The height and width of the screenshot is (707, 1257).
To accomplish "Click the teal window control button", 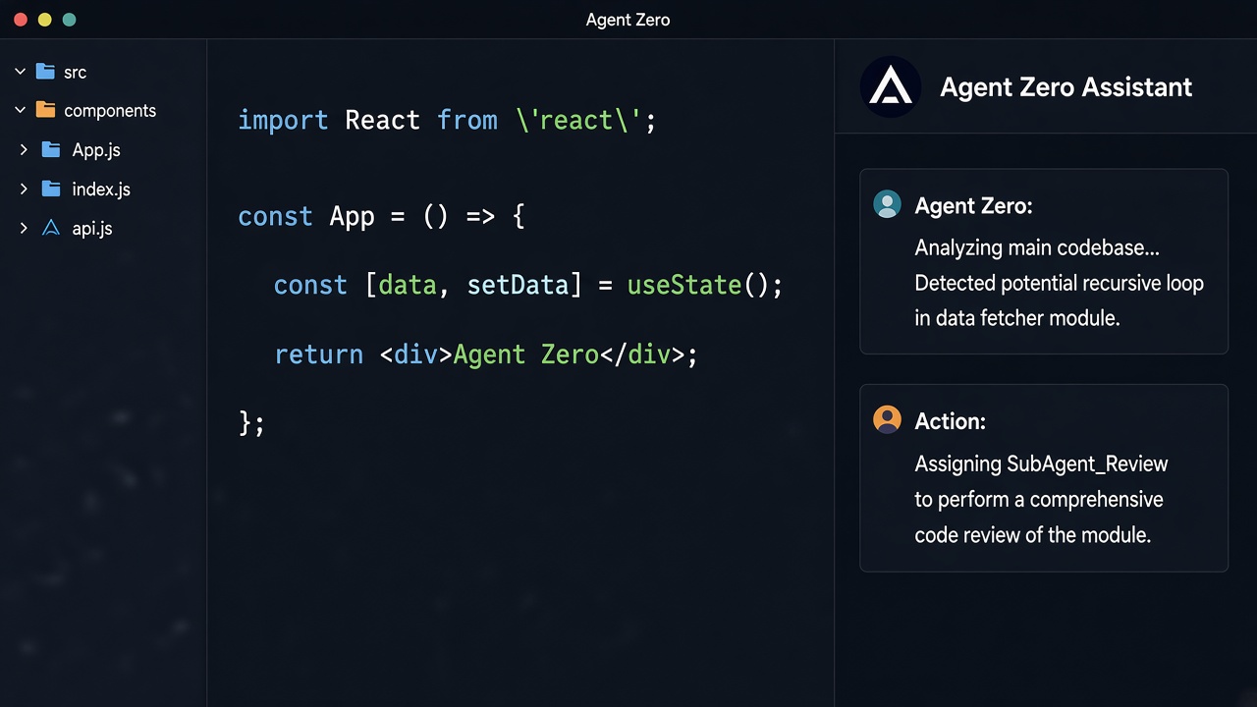I will [69, 20].
